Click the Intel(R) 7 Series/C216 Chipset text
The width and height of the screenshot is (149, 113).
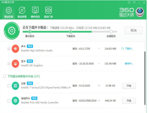pos(46,88)
